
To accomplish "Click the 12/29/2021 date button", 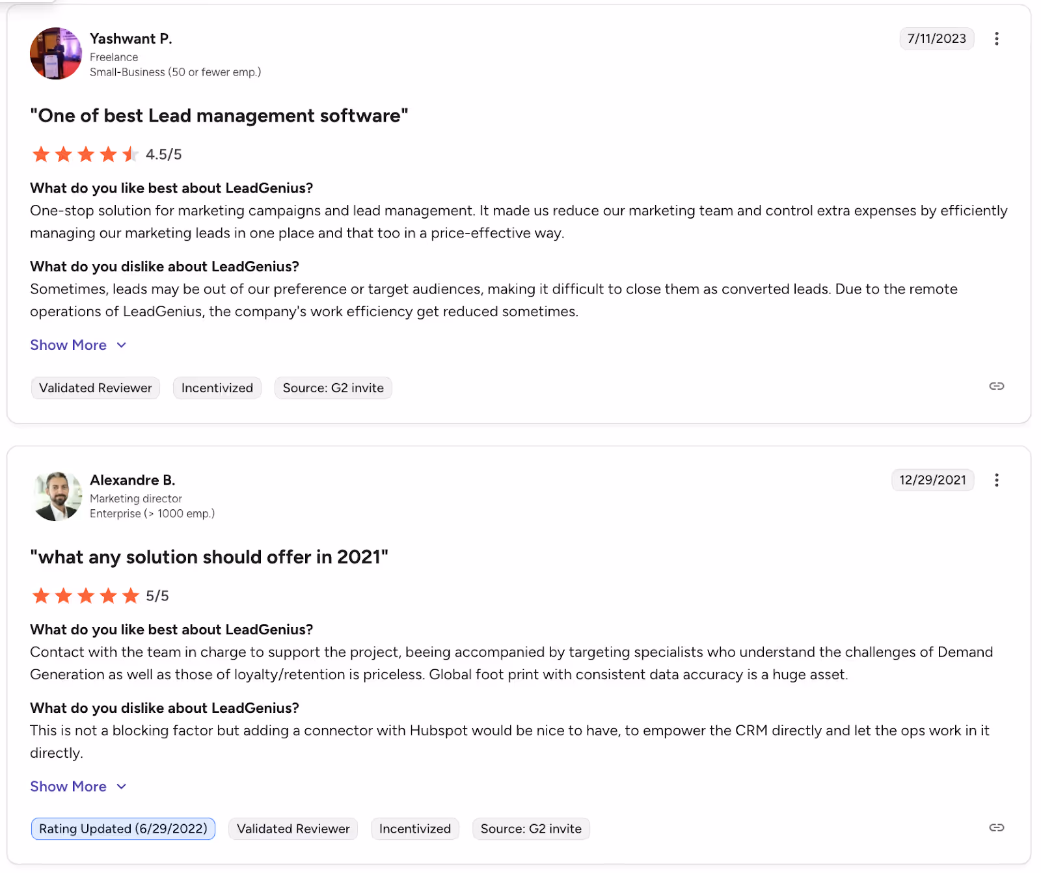I will click(x=932, y=480).
